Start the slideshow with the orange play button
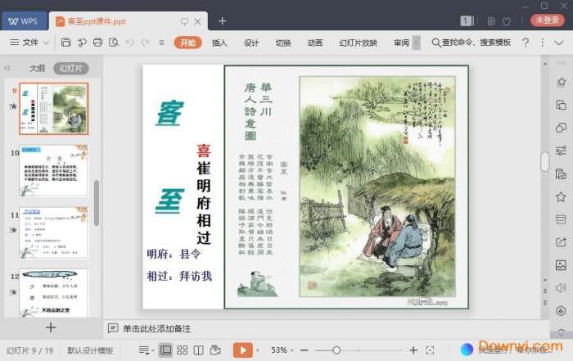 click(242, 350)
